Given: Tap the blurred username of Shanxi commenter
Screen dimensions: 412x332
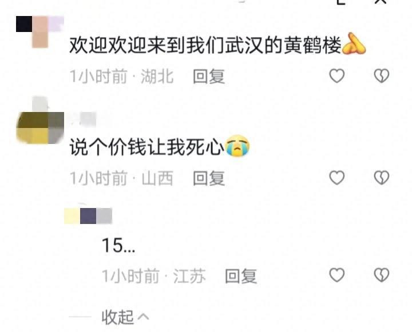Looking at the screenshot, I should pyautogui.click(x=84, y=119).
